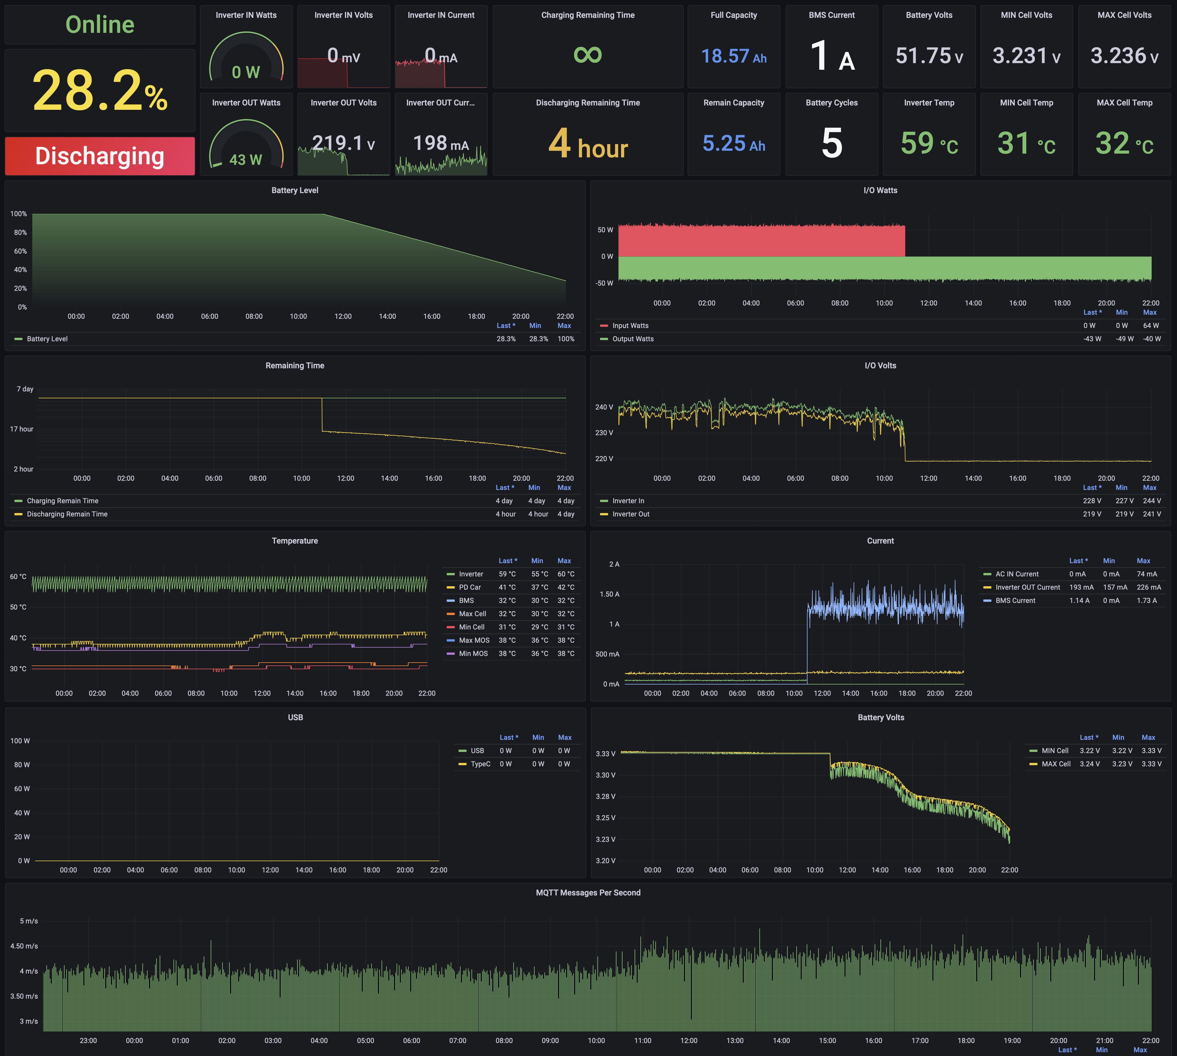The height and width of the screenshot is (1056, 1177).
Task: Click the MAX Cell legend color marker
Action: click(x=1033, y=764)
